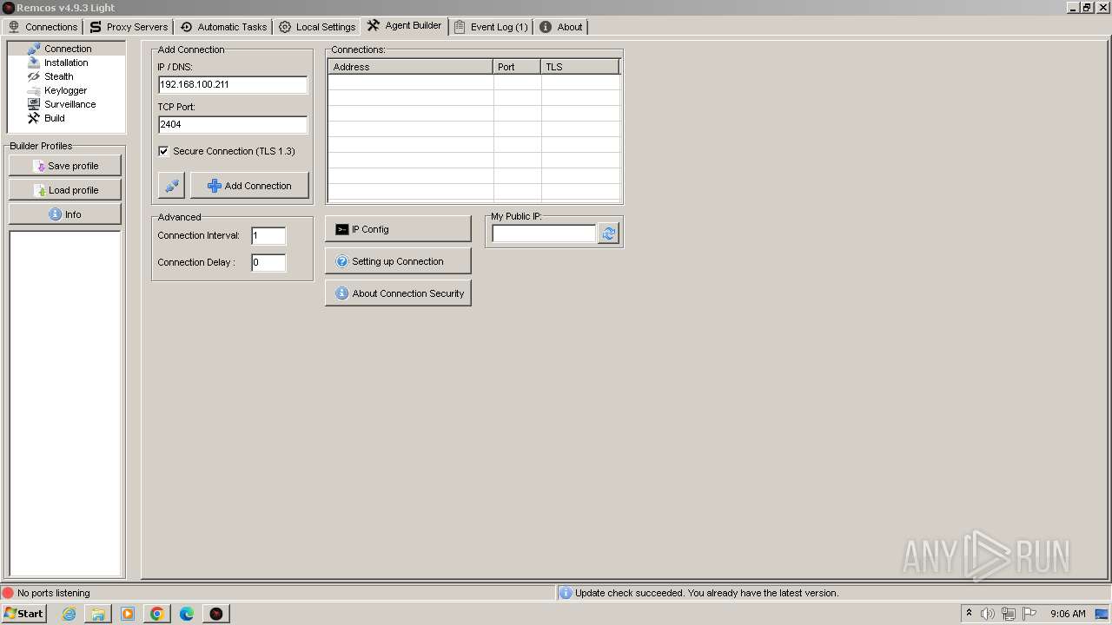The image size is (1112, 625).
Task: Open File Explorer from the taskbar
Action: [98, 614]
